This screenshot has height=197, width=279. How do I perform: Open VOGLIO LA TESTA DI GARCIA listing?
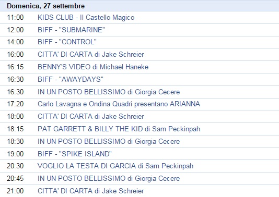point(115,166)
